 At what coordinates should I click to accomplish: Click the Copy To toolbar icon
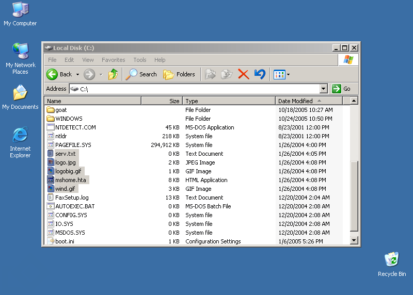coord(227,74)
